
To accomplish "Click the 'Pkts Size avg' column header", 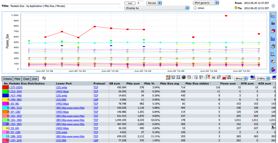I will pos(172,84).
